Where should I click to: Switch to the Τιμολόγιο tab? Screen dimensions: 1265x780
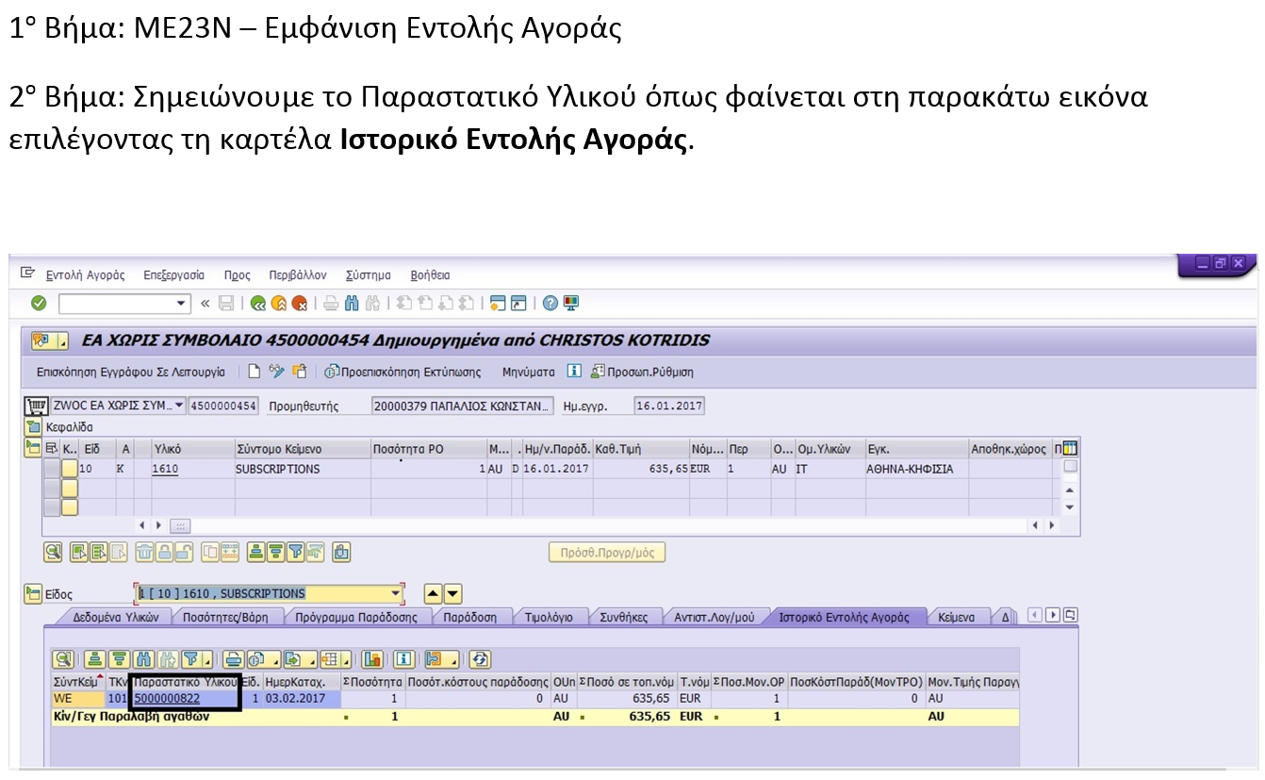click(549, 617)
